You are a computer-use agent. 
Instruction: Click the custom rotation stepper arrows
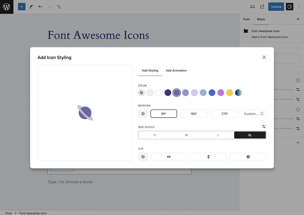click(262, 114)
